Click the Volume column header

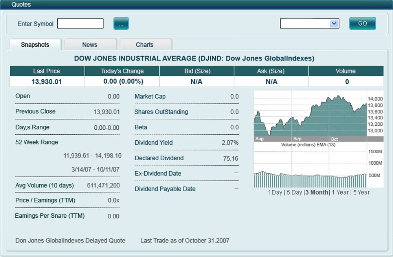pos(346,71)
